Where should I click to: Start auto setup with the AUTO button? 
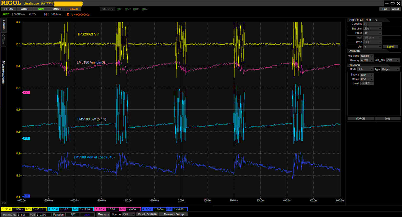tap(25, 9)
